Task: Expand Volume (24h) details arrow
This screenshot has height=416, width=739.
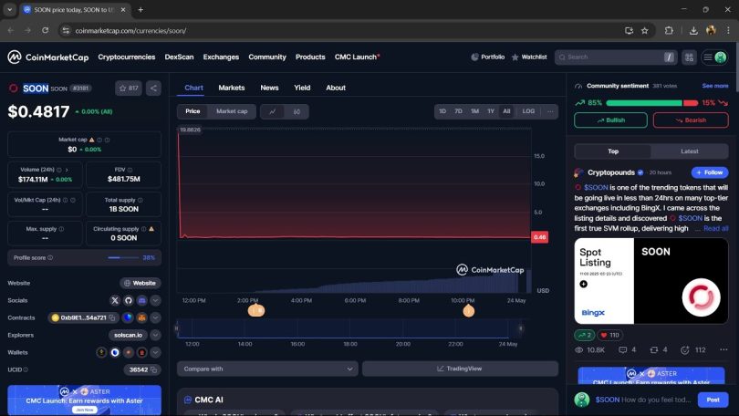Action: (x=67, y=170)
